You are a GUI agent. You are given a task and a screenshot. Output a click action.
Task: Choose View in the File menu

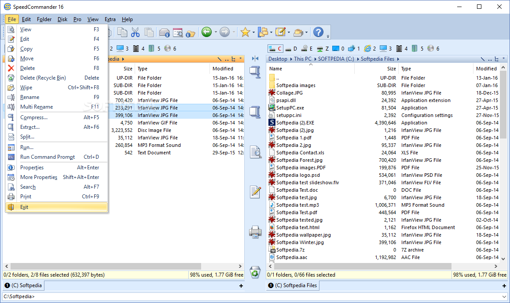pos(57,29)
